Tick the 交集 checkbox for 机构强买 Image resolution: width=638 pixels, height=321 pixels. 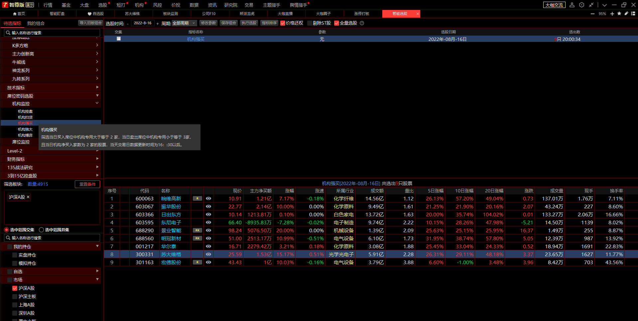119,39
